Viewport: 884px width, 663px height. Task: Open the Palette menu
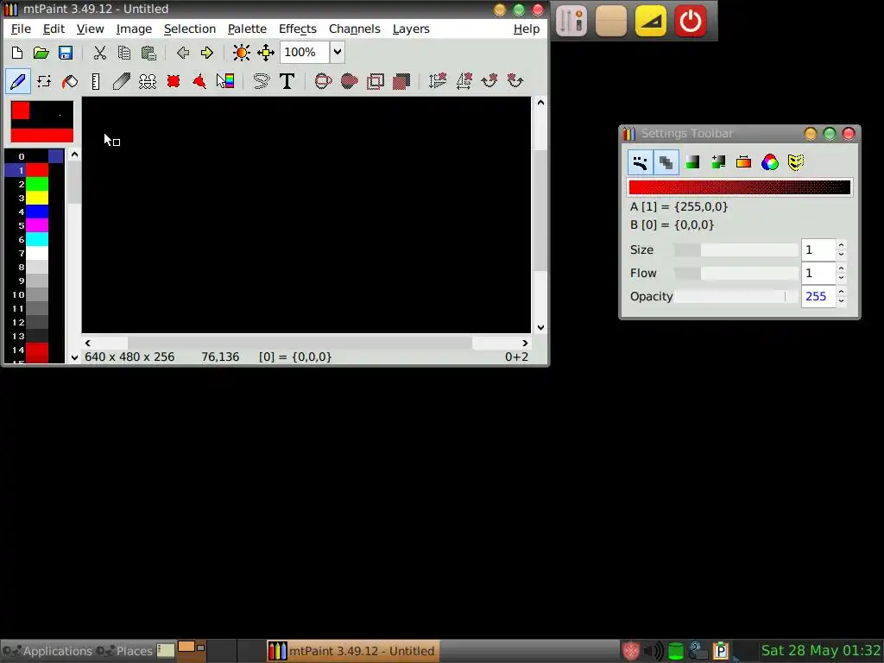[247, 28]
